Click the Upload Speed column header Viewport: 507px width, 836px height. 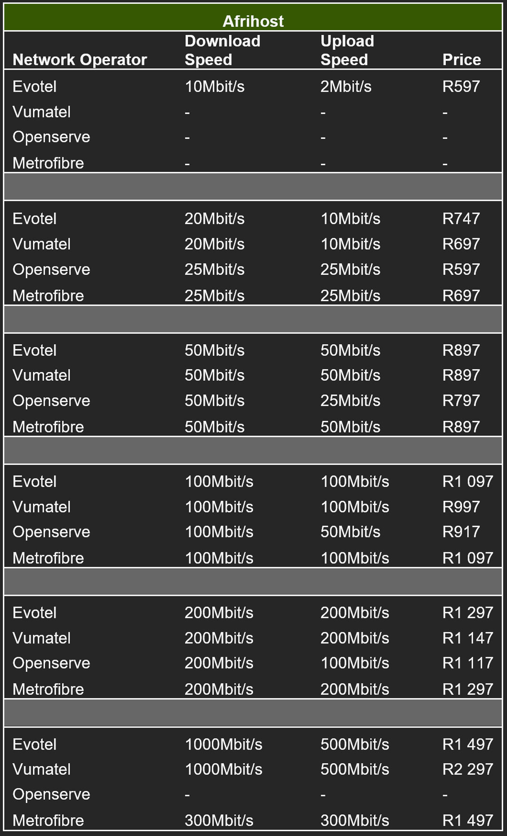[347, 50]
